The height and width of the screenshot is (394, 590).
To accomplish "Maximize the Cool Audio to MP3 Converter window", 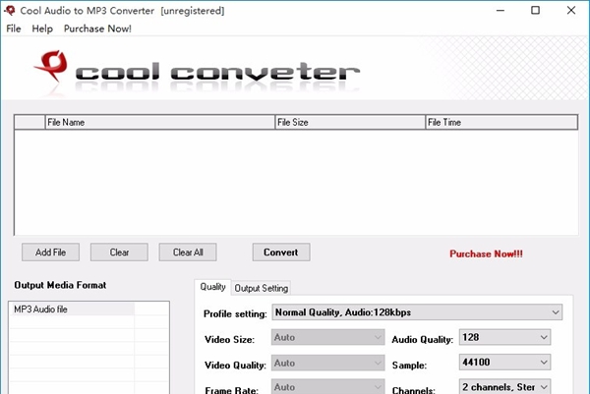I will (535, 11).
